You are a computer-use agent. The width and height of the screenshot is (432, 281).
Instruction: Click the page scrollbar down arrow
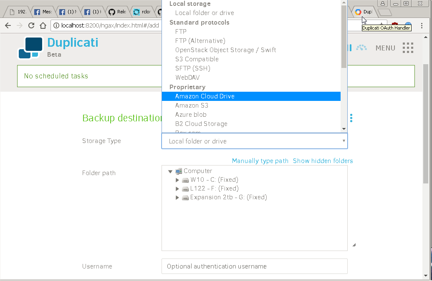[x=426, y=276]
